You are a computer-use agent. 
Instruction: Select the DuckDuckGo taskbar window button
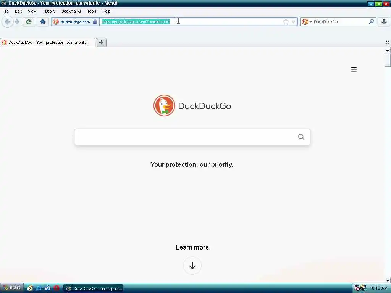coord(93,288)
